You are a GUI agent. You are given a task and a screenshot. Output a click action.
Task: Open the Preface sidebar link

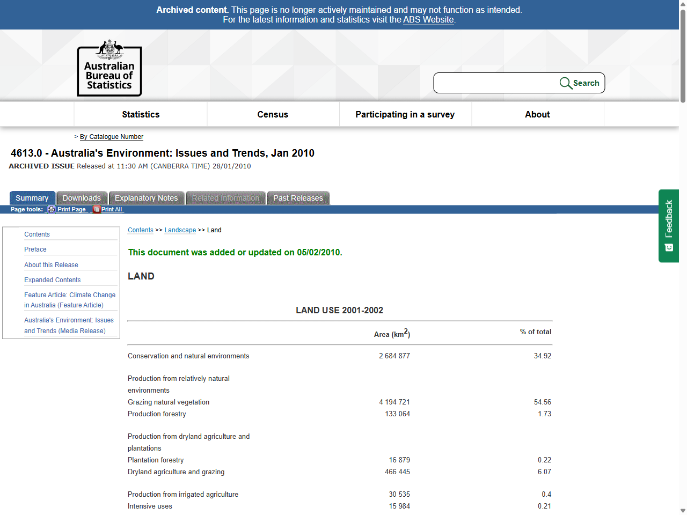click(x=35, y=249)
